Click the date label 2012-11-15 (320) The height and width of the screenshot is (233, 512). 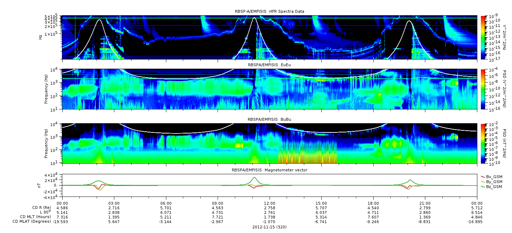coord(269,227)
